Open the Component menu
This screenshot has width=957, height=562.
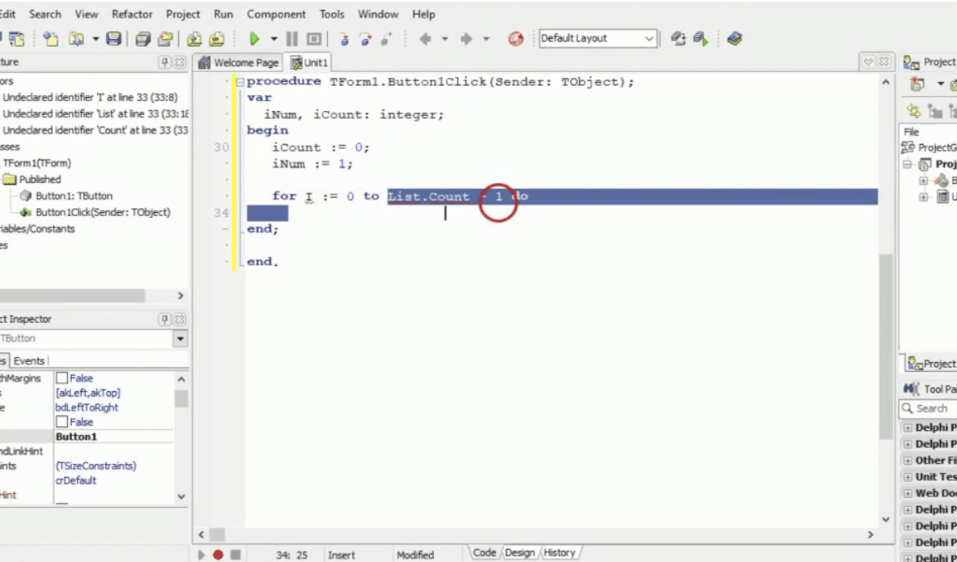pos(276,14)
